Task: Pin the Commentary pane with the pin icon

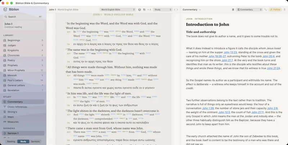Action: coord(284,10)
